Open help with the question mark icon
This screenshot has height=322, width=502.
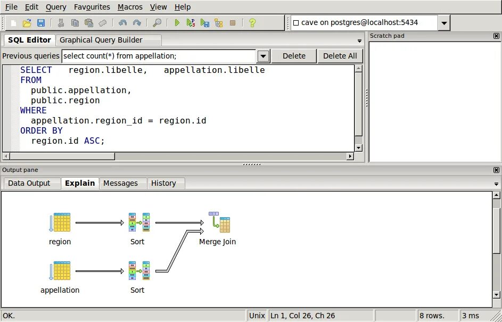[252, 23]
